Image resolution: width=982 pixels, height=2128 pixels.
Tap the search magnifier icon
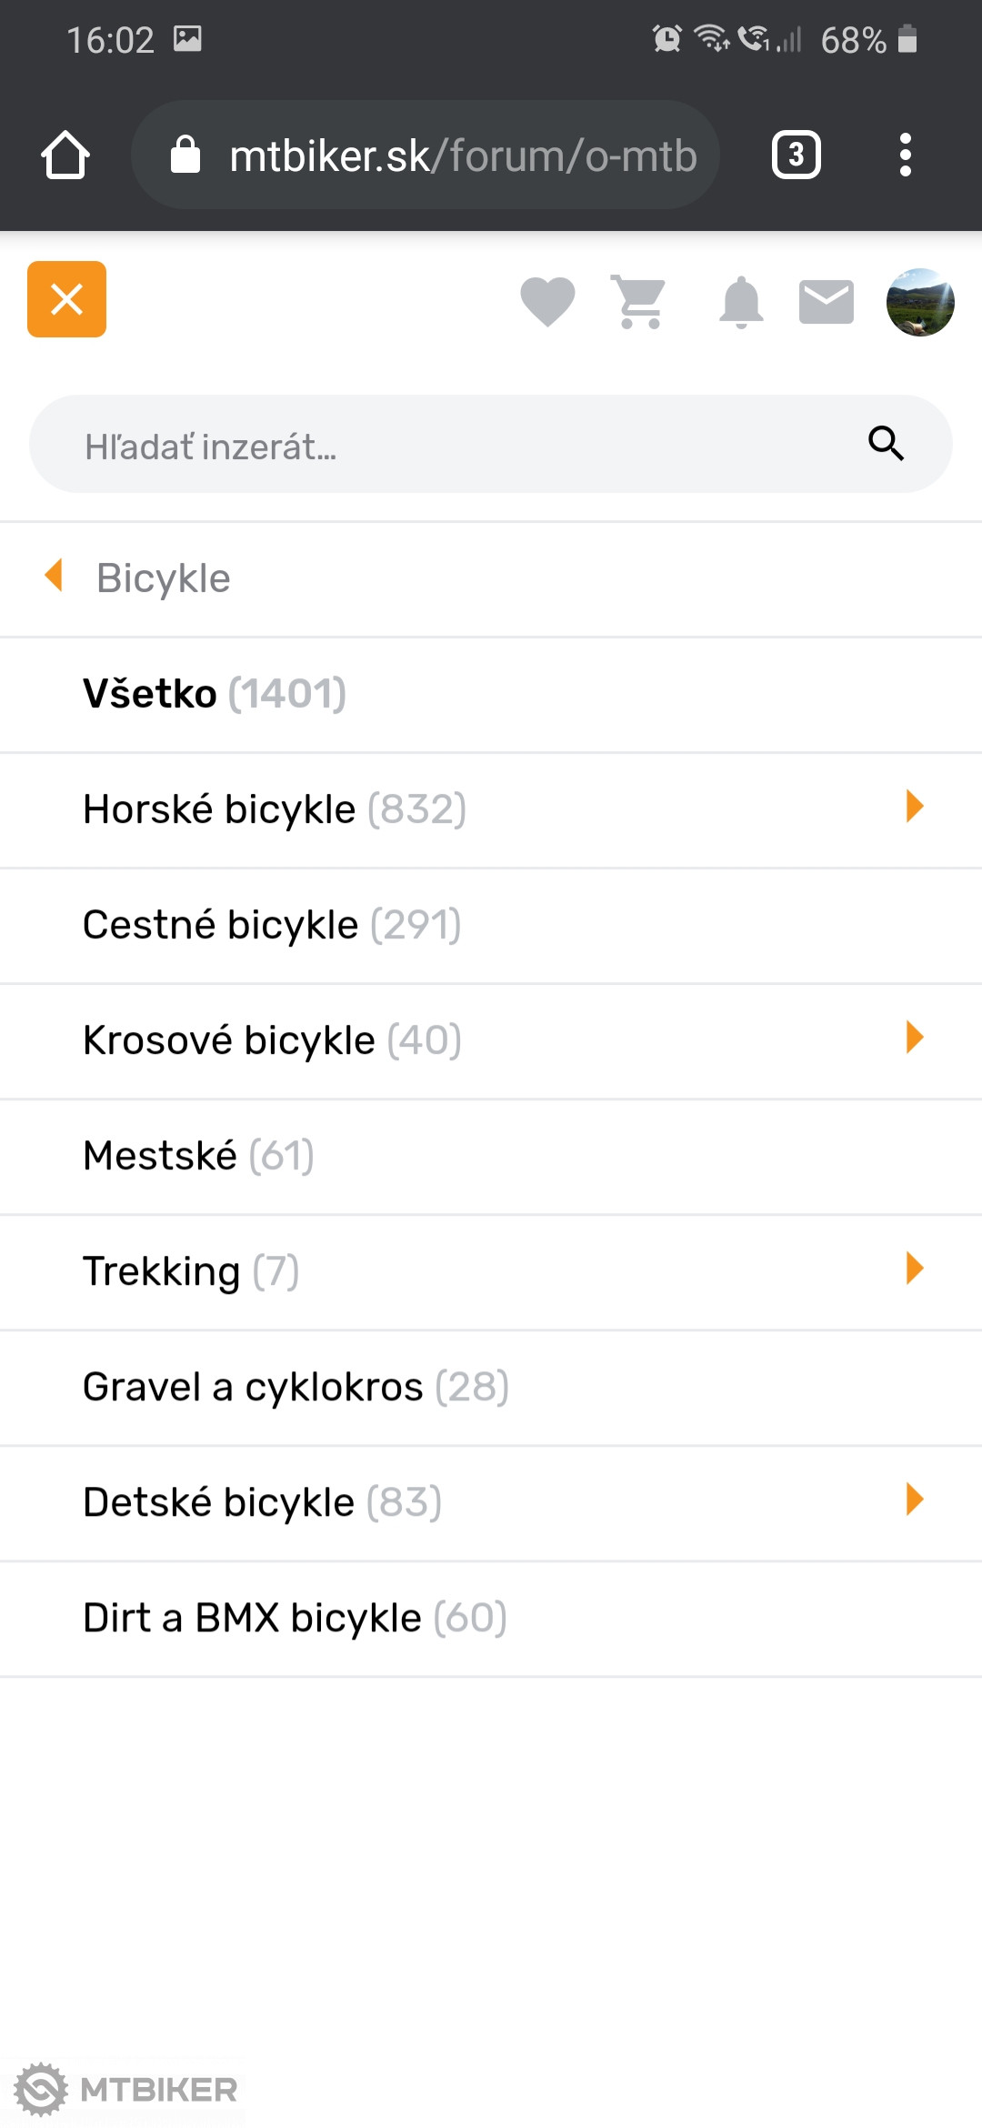coord(886,444)
